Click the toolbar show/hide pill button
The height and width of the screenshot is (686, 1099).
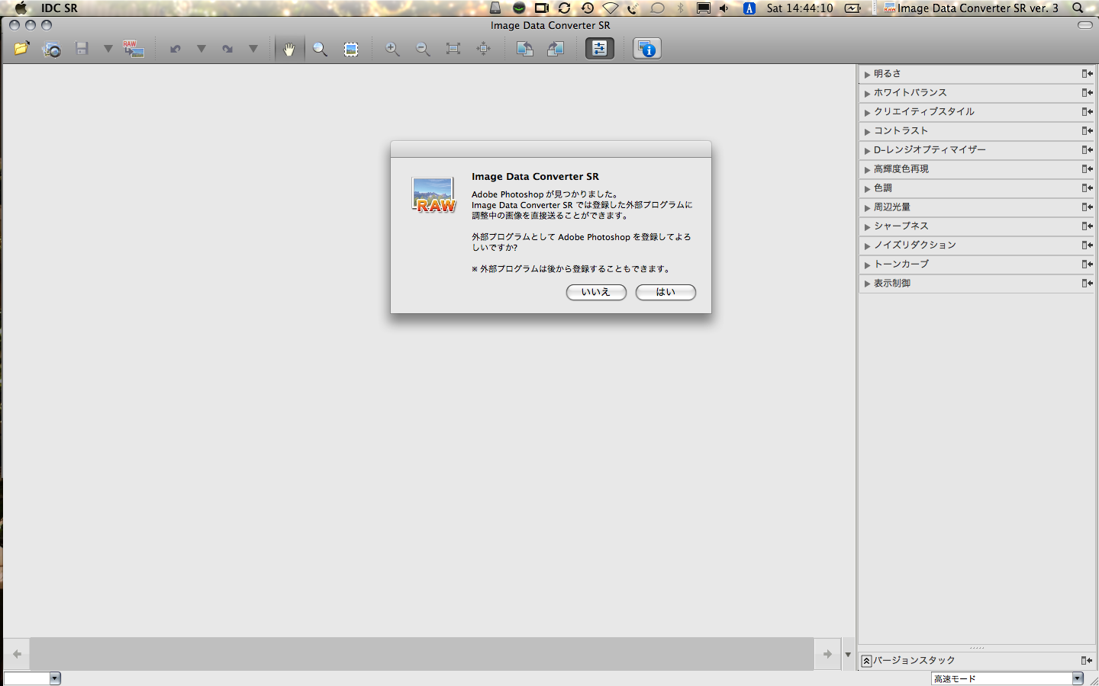click(1084, 25)
